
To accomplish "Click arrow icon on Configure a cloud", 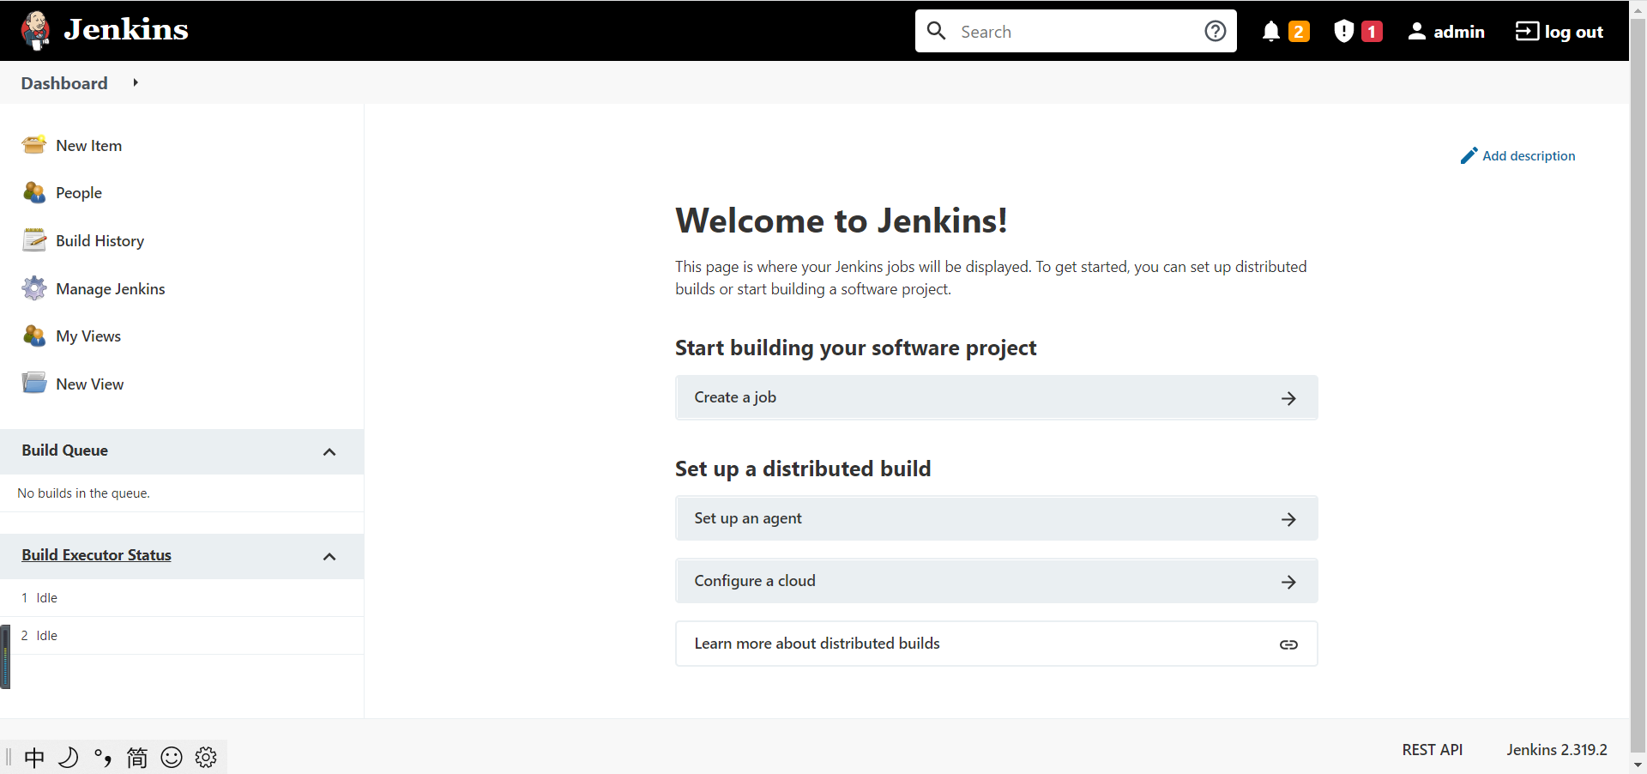I will pyautogui.click(x=1288, y=582).
